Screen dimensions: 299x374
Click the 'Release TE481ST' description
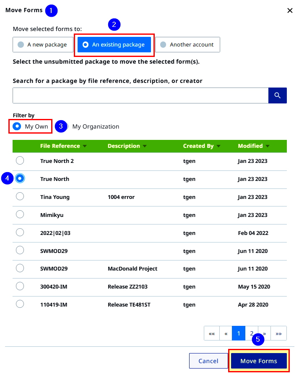[x=129, y=304]
